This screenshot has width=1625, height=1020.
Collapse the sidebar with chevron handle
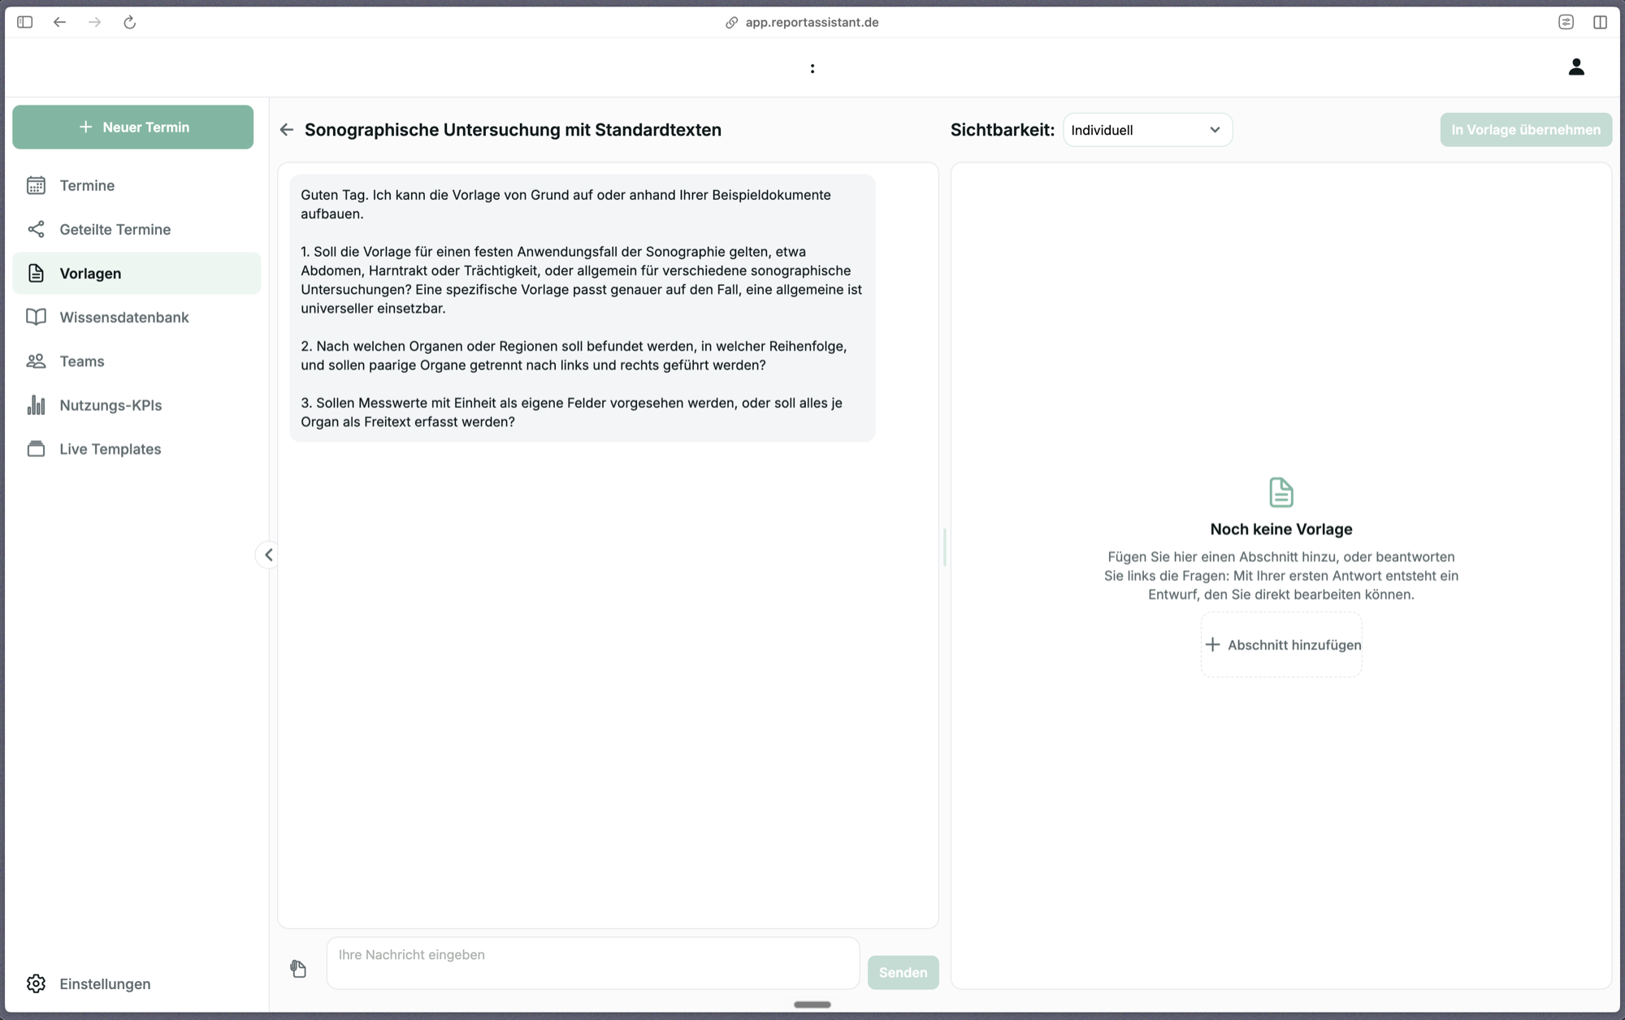268,555
